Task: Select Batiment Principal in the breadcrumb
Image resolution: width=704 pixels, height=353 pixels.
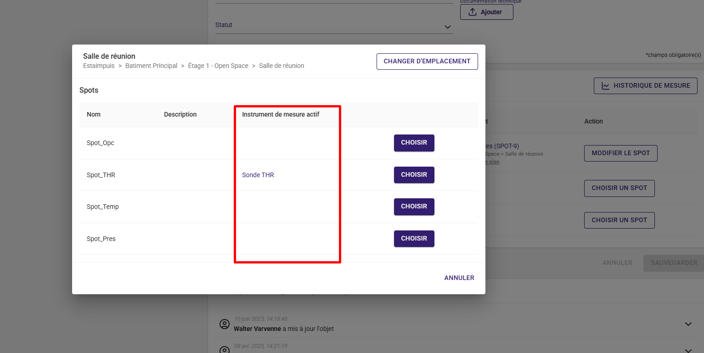Action: (151, 66)
